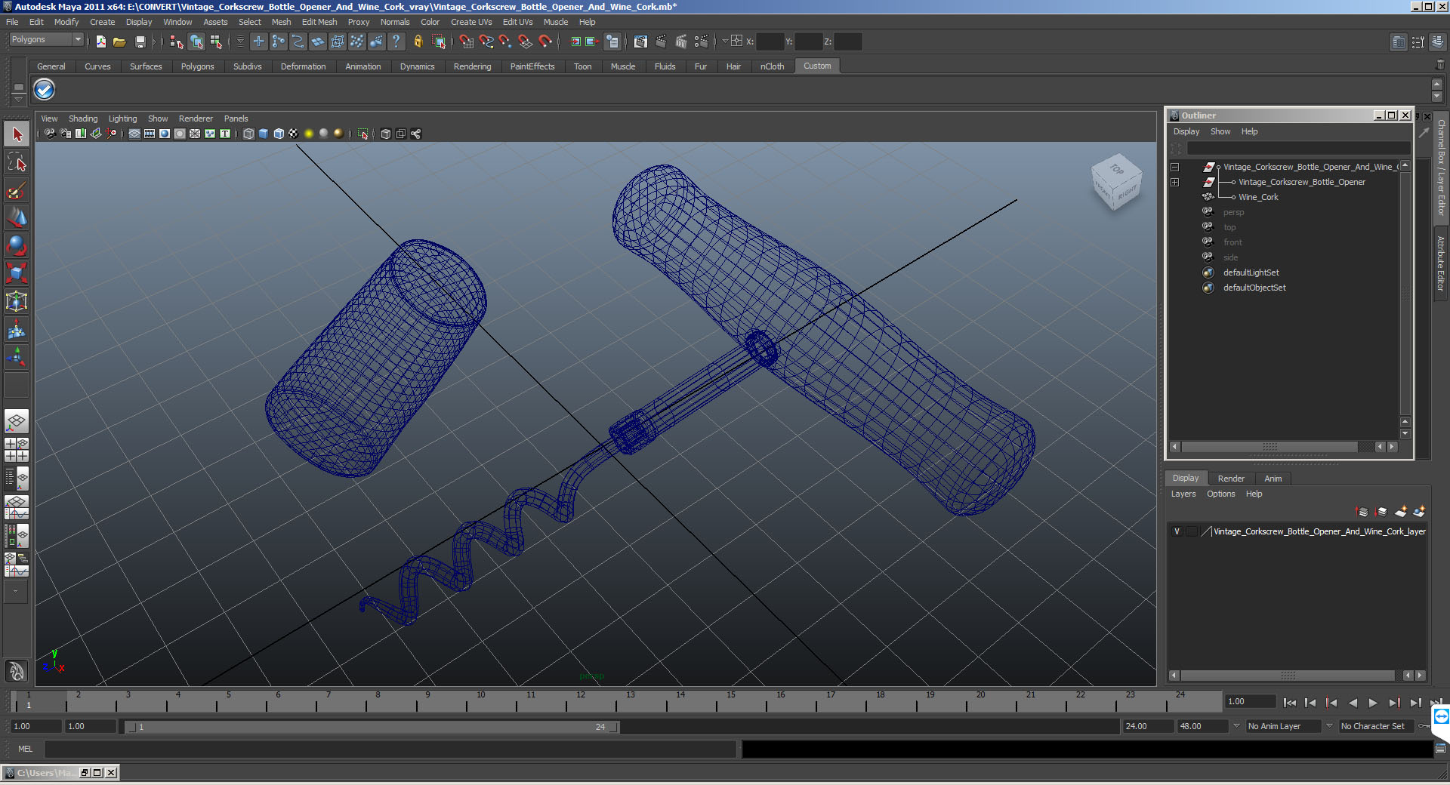Screen dimensions: 1450x785
Task: Launch IPR render of current frame
Action: (681, 42)
